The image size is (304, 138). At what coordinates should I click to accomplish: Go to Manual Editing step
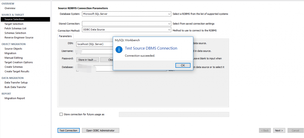pos(14,58)
